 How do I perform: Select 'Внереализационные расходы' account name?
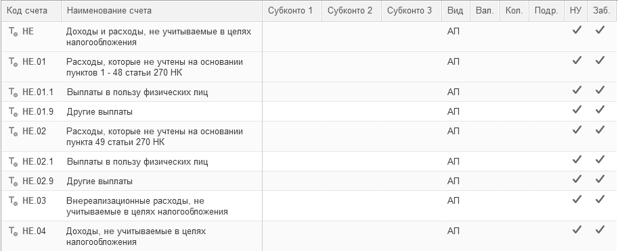[127, 201]
